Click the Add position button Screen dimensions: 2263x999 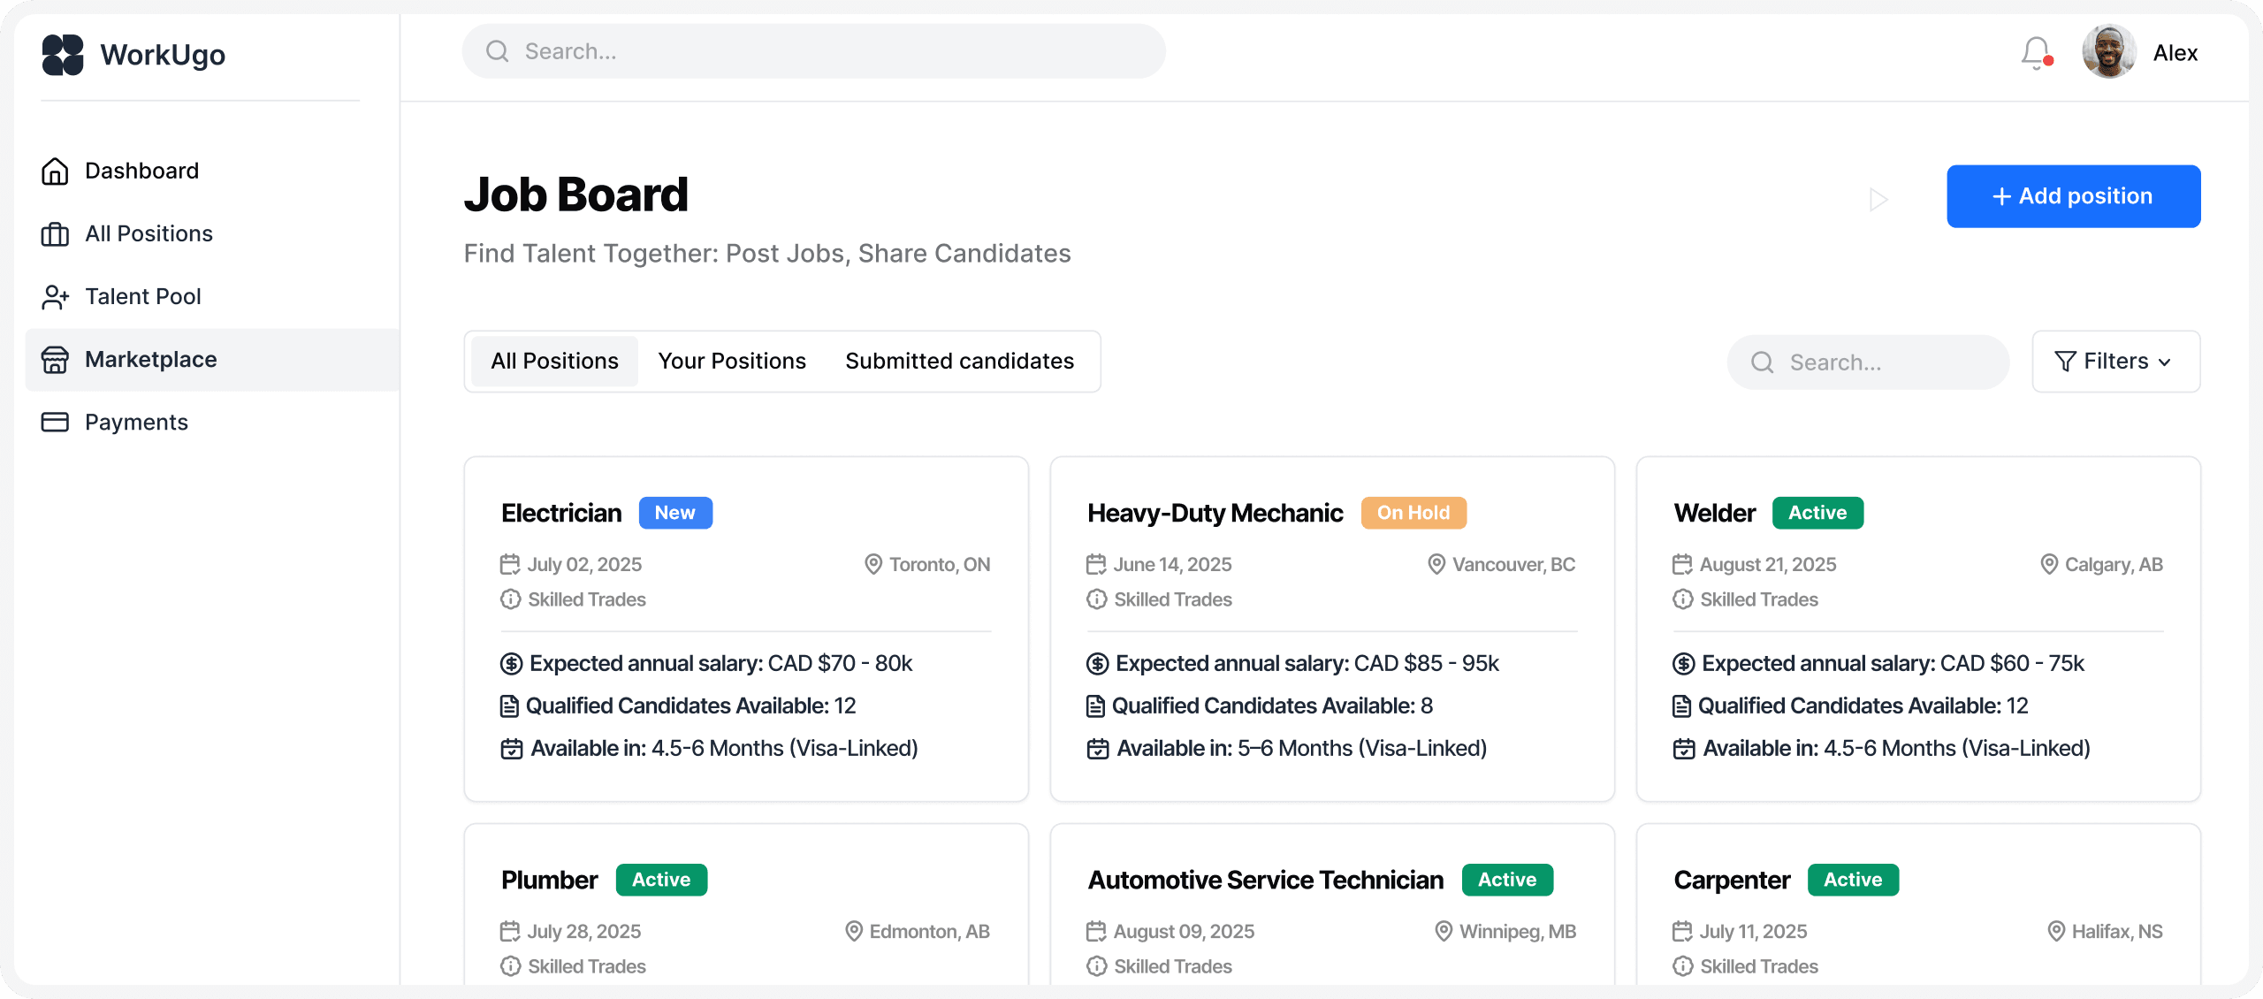click(x=2073, y=196)
